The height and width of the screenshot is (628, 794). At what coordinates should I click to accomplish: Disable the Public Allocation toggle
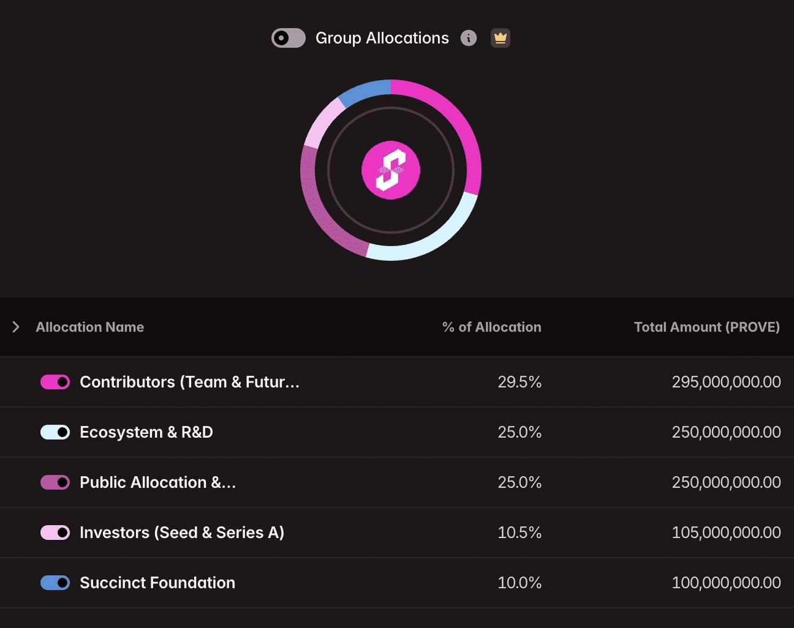pyautogui.click(x=55, y=482)
